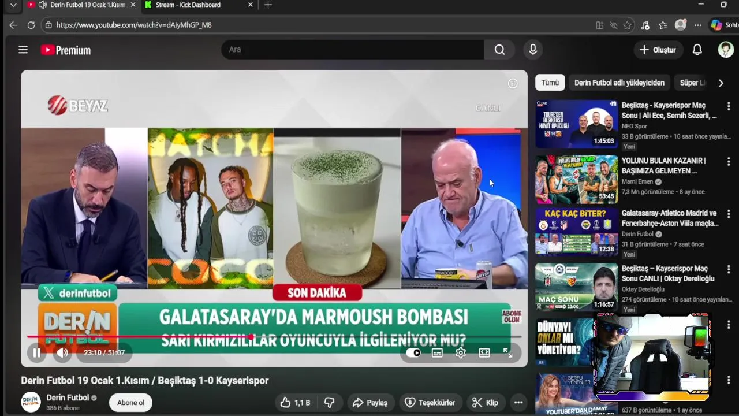739x416 pixels.
Task: Open more actions three-dot button under video
Action: pos(518,403)
